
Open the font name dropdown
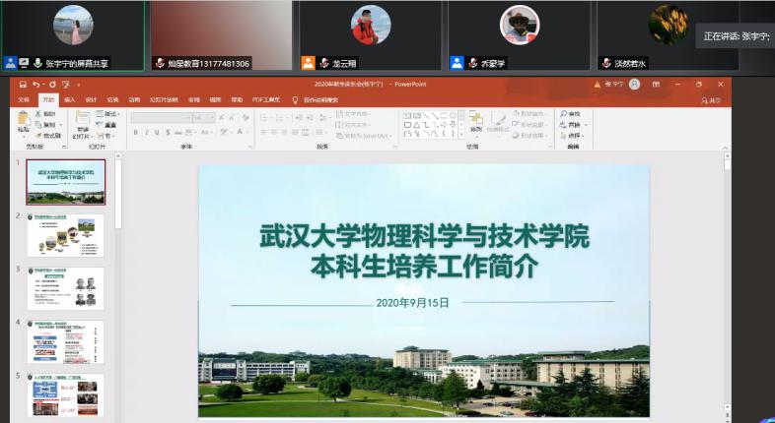click(x=158, y=117)
